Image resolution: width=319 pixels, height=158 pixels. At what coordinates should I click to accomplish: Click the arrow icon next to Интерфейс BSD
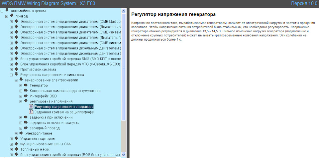[26, 96]
